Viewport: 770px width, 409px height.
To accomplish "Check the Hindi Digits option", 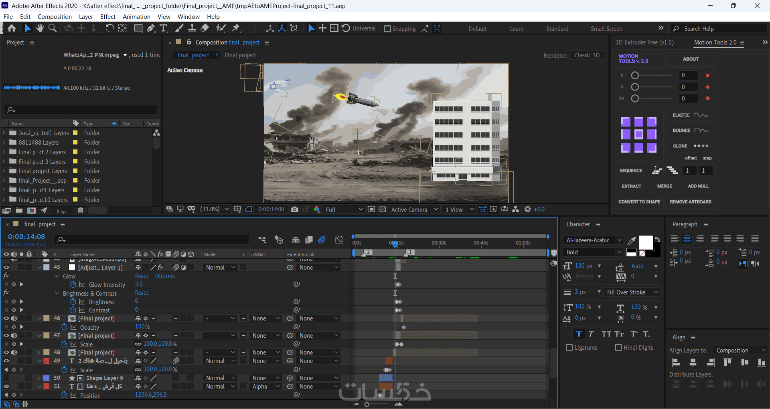I will [x=618, y=348].
